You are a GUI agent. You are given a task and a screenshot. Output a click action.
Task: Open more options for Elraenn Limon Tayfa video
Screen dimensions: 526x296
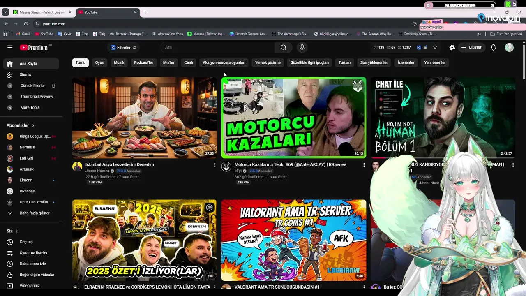(215, 287)
